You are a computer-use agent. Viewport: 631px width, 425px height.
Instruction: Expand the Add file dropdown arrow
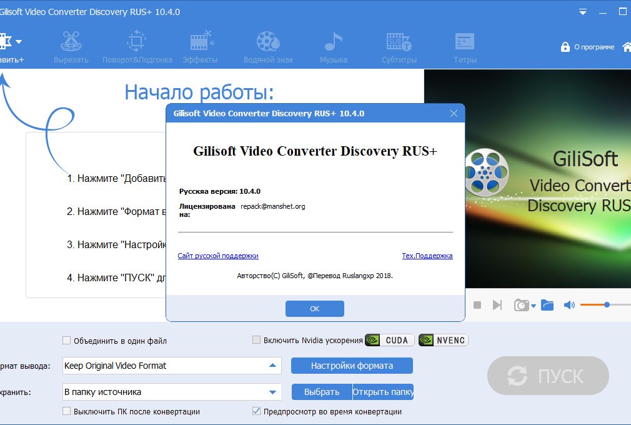(19, 41)
